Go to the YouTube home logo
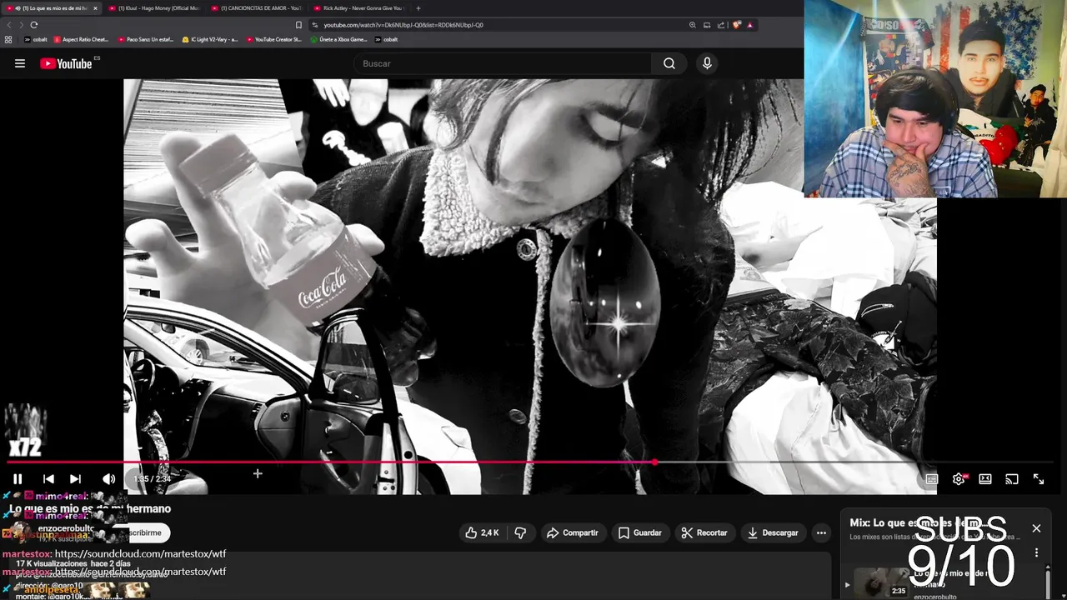The image size is (1067, 600). pyautogui.click(x=66, y=63)
